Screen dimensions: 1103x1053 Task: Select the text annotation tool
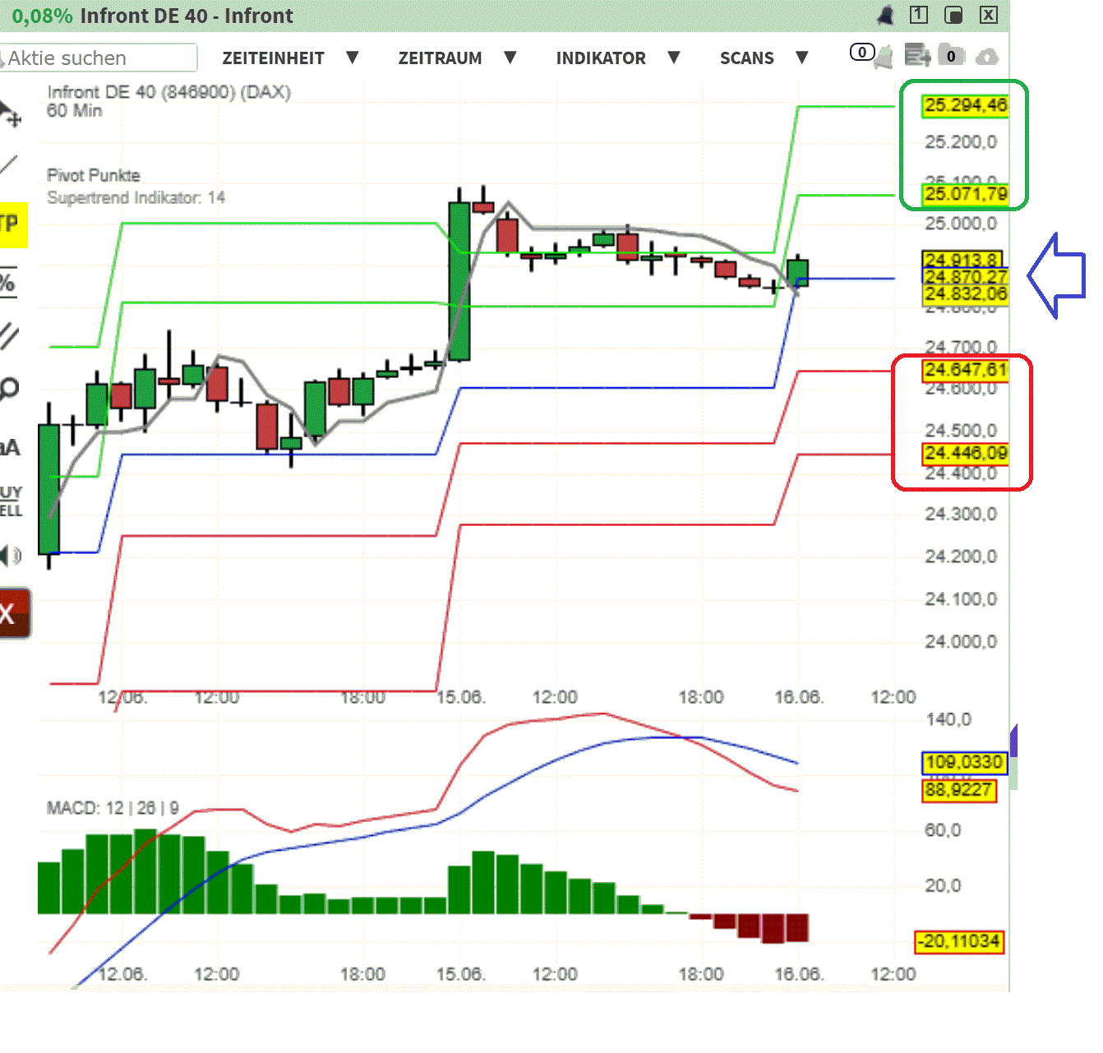[x=10, y=447]
